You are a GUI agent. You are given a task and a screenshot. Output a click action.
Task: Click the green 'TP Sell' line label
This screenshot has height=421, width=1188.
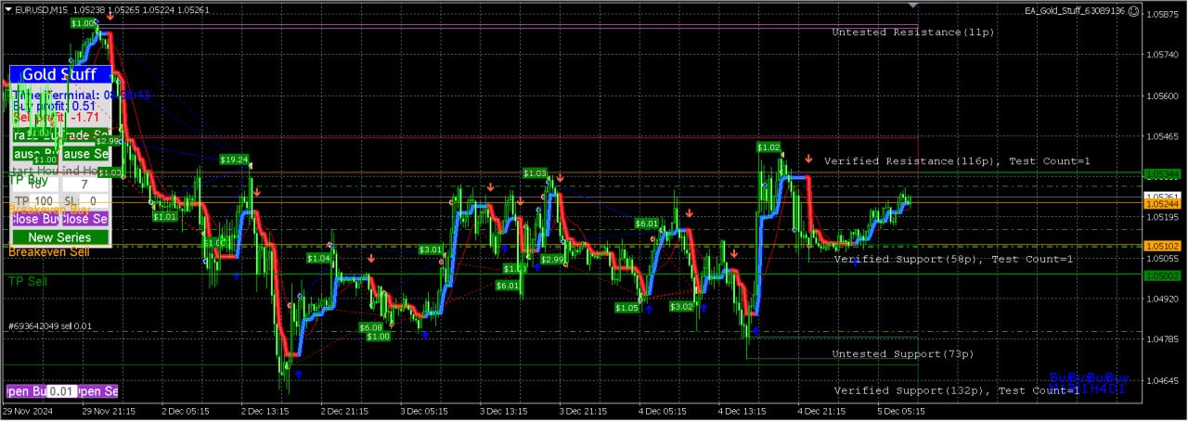tap(28, 280)
